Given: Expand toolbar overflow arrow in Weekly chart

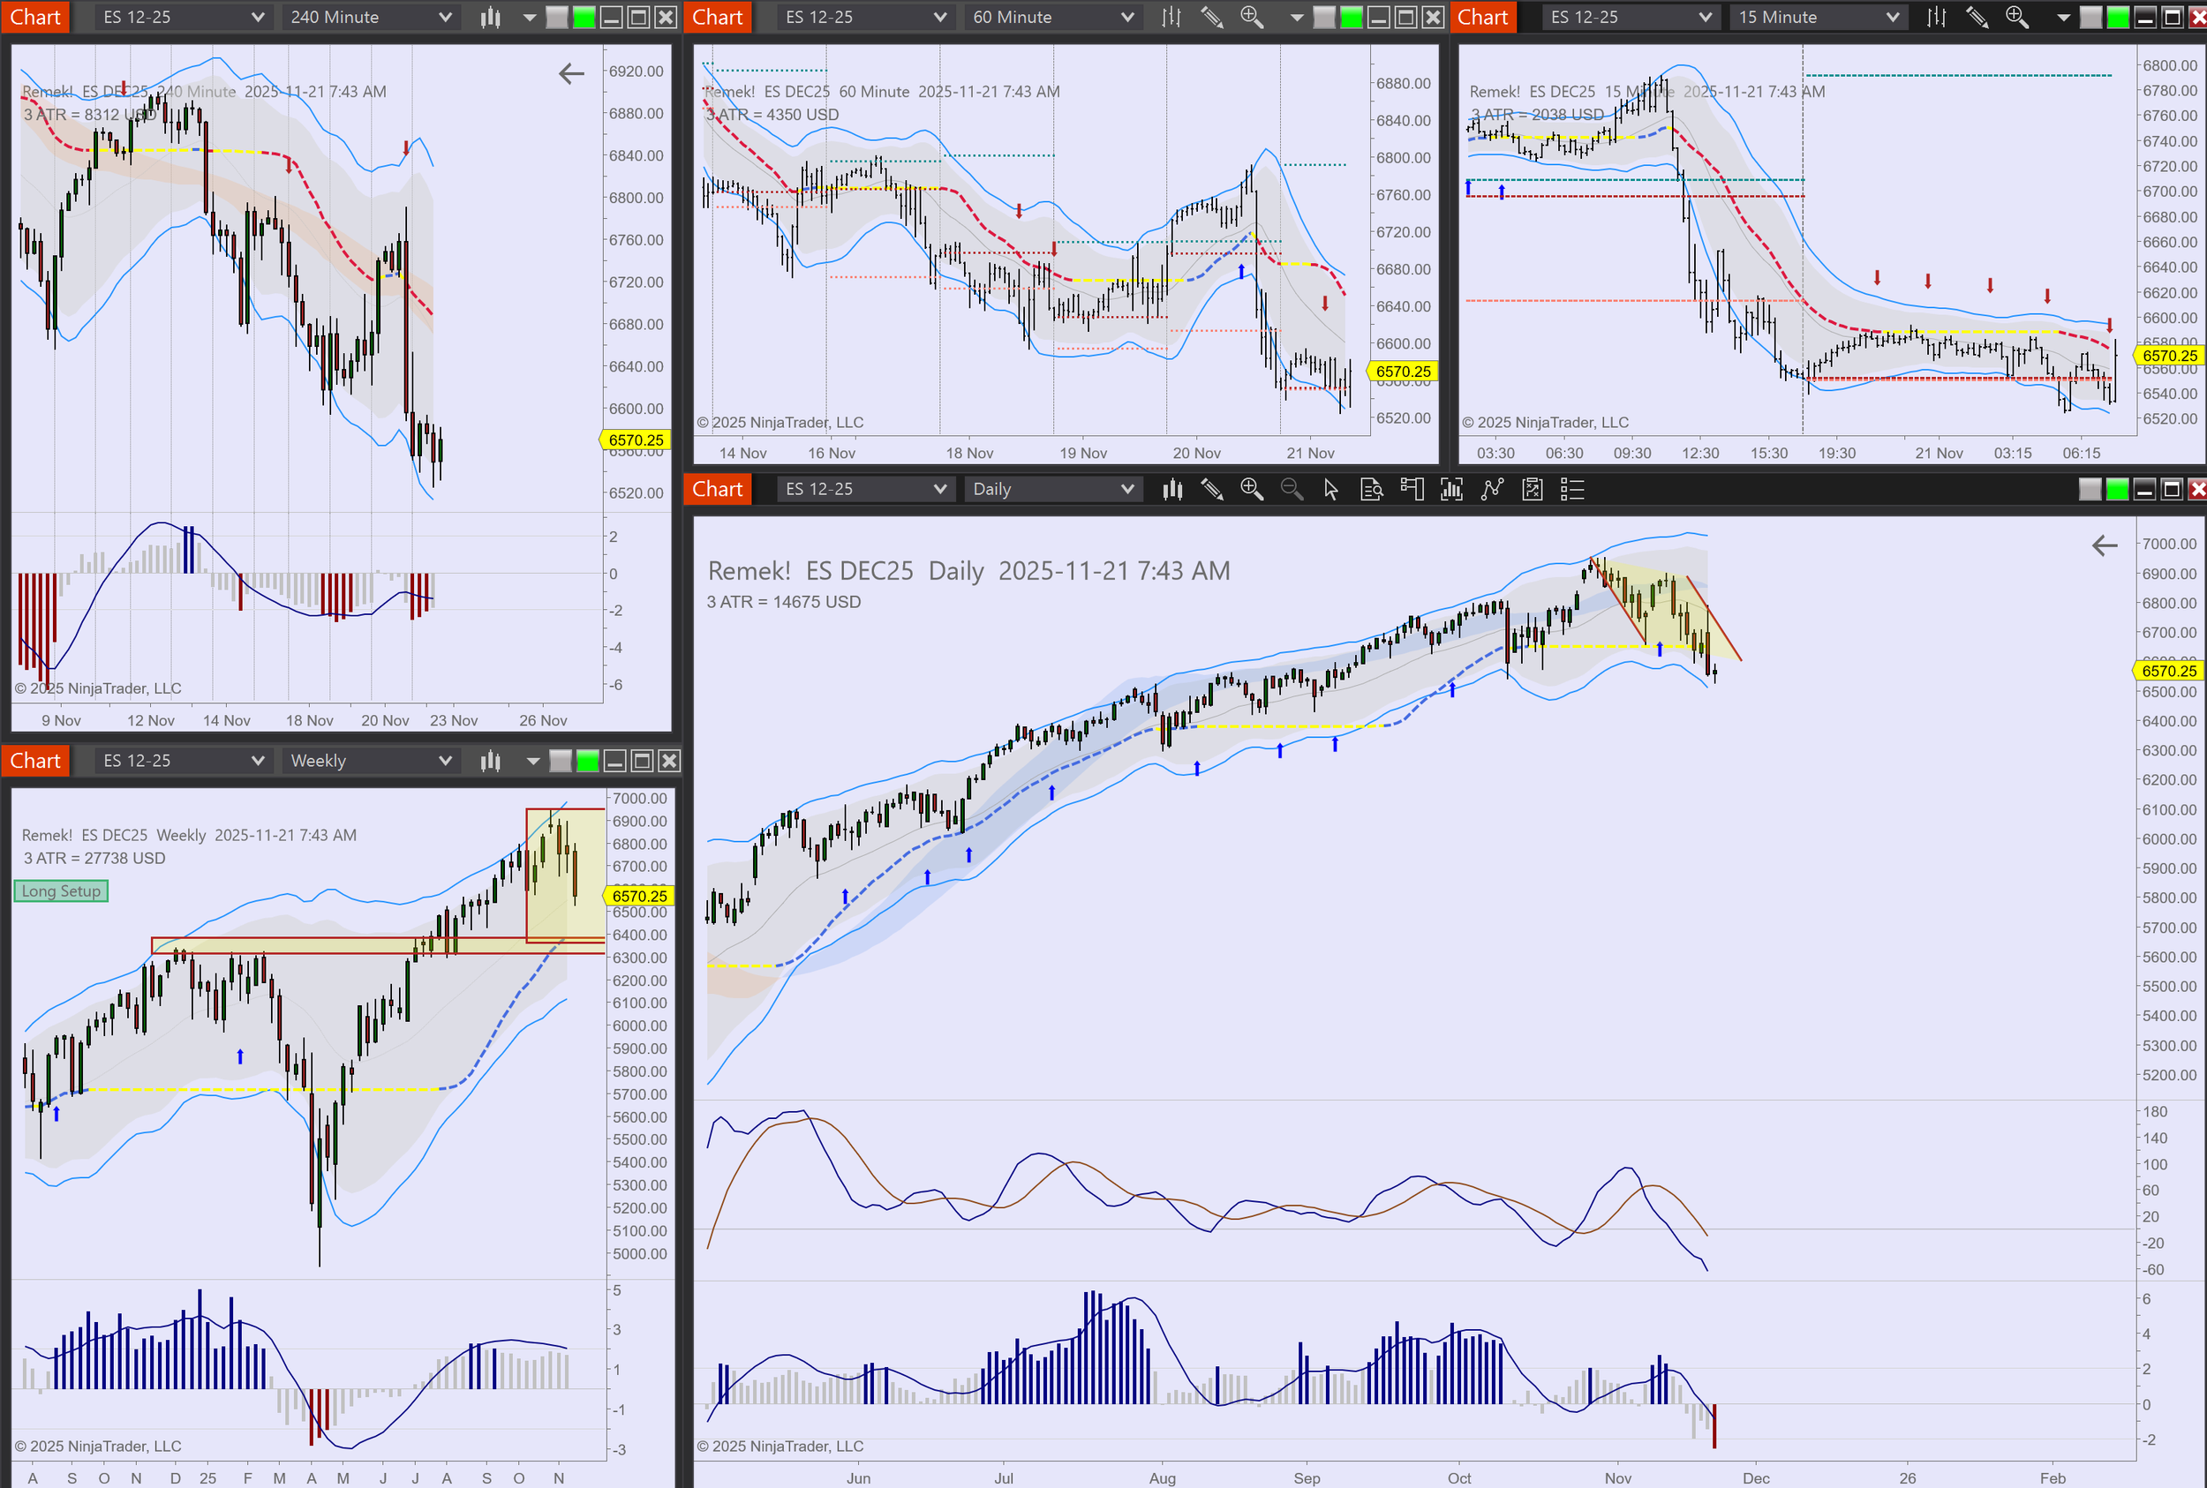Looking at the screenshot, I should [533, 761].
